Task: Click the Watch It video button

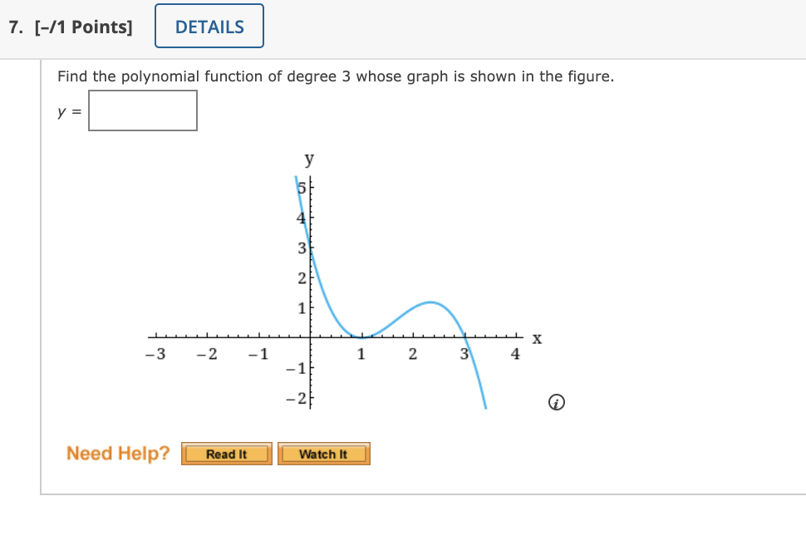Action: [x=324, y=454]
